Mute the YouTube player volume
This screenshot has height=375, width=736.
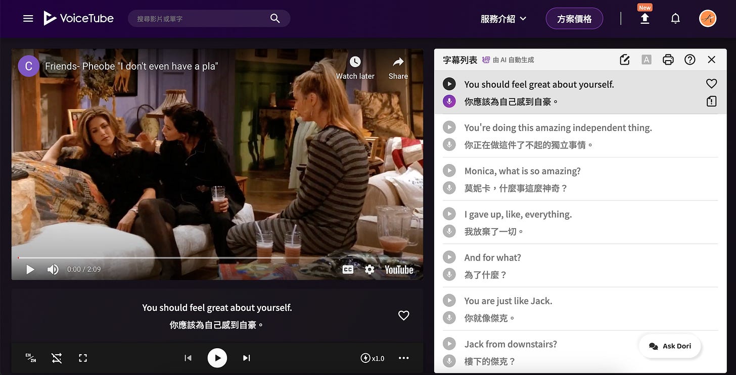point(53,270)
